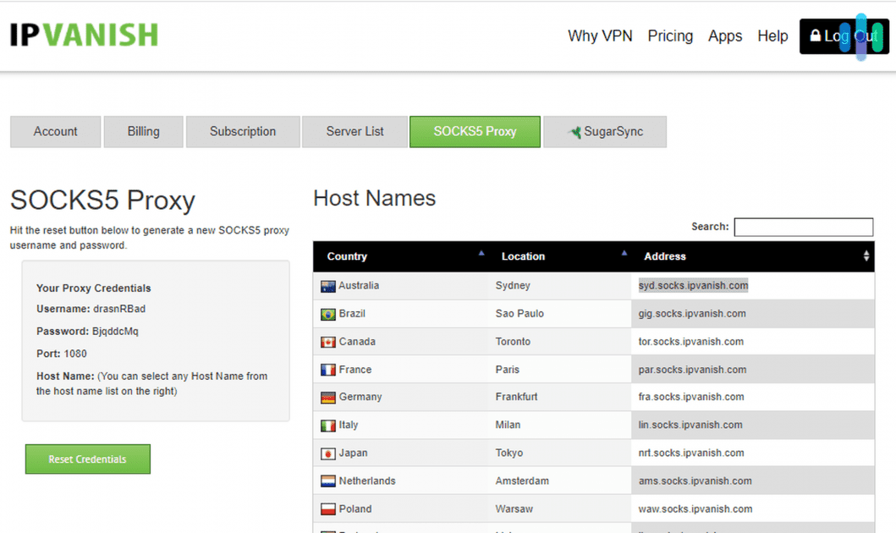
Task: Open the Server List tab
Action: 355,131
